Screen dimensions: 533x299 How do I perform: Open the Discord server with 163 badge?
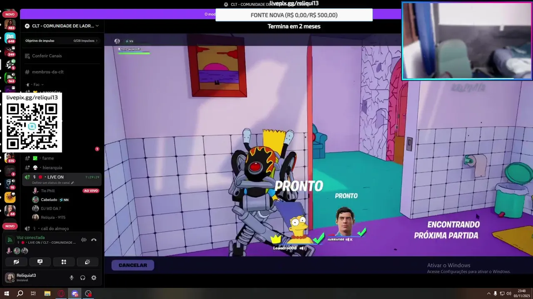click(x=10, y=77)
